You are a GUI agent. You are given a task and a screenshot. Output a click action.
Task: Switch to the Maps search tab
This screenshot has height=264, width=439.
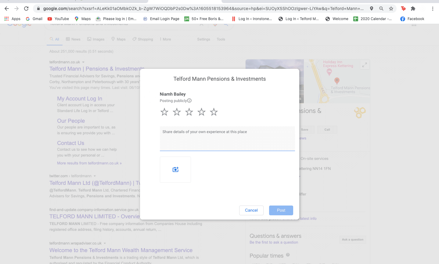click(x=118, y=39)
